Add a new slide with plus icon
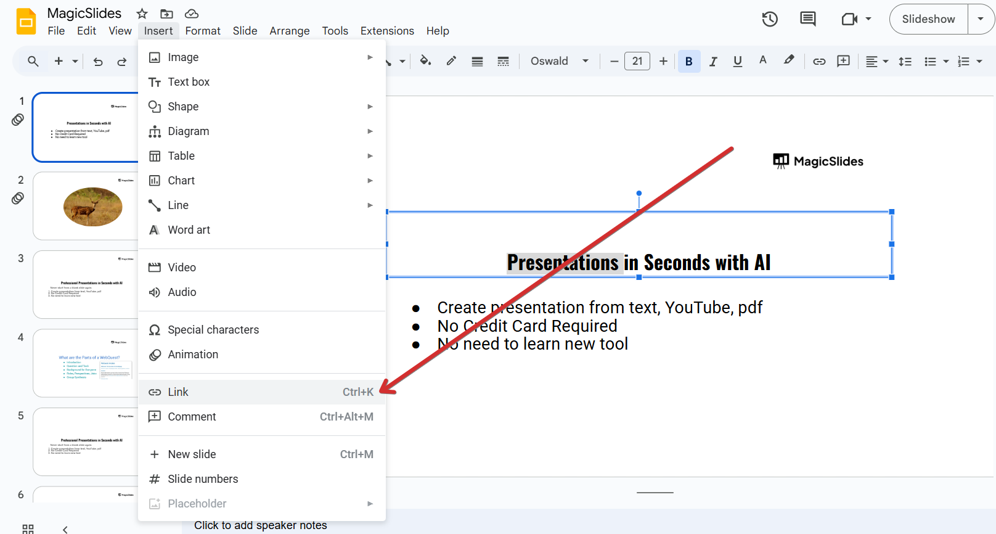 coord(59,61)
